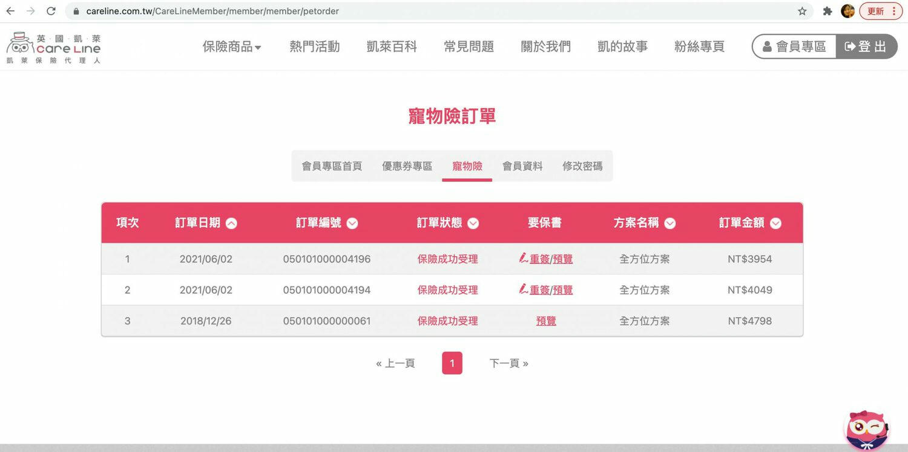Open 預覽 for order 050101000000061
Viewport: 908px width, 452px height.
click(545, 321)
